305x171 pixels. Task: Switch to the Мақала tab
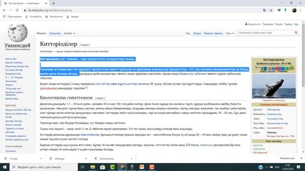(41, 33)
